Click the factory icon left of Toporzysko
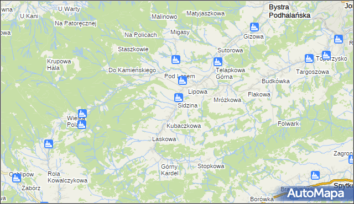 pyautogui.click(x=309, y=58)
